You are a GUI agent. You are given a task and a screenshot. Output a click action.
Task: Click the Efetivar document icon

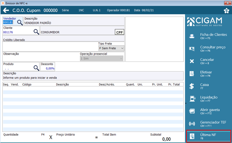click(192, 74)
